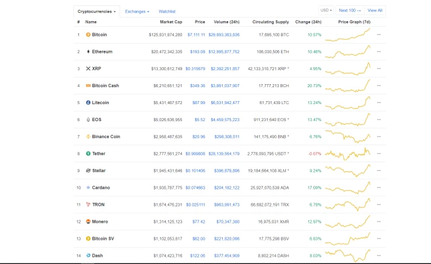Viewport: 431px width, 264px height.
Task: Click Bitcoin market cap $125,831,874,280
Action: click(x=166, y=35)
